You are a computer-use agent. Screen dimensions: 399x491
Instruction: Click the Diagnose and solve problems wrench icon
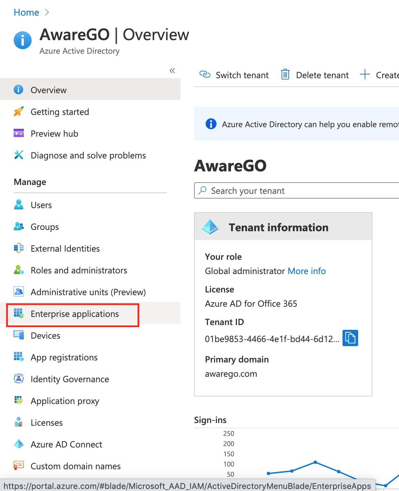pyautogui.click(x=19, y=155)
